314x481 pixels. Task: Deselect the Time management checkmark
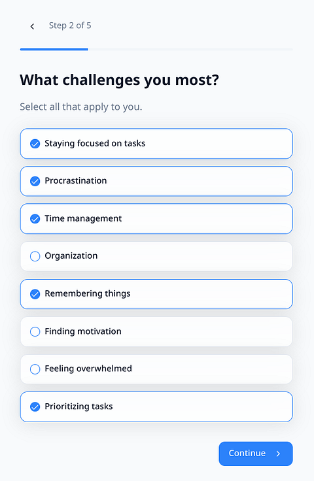coord(35,219)
